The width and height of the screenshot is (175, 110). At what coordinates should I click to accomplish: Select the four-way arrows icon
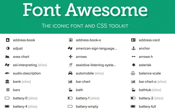click(71, 57)
